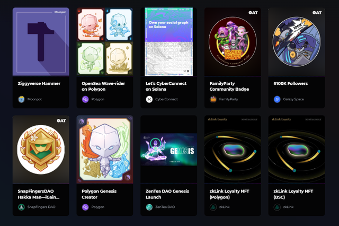This screenshot has height=226, width=339.
Task: Open the Let's CyberConnect on Solana title
Action: (166, 86)
